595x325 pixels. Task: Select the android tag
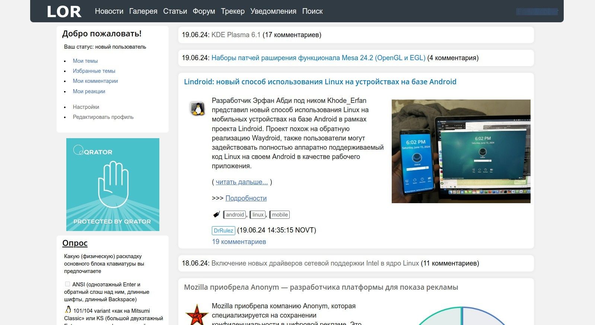click(x=235, y=215)
